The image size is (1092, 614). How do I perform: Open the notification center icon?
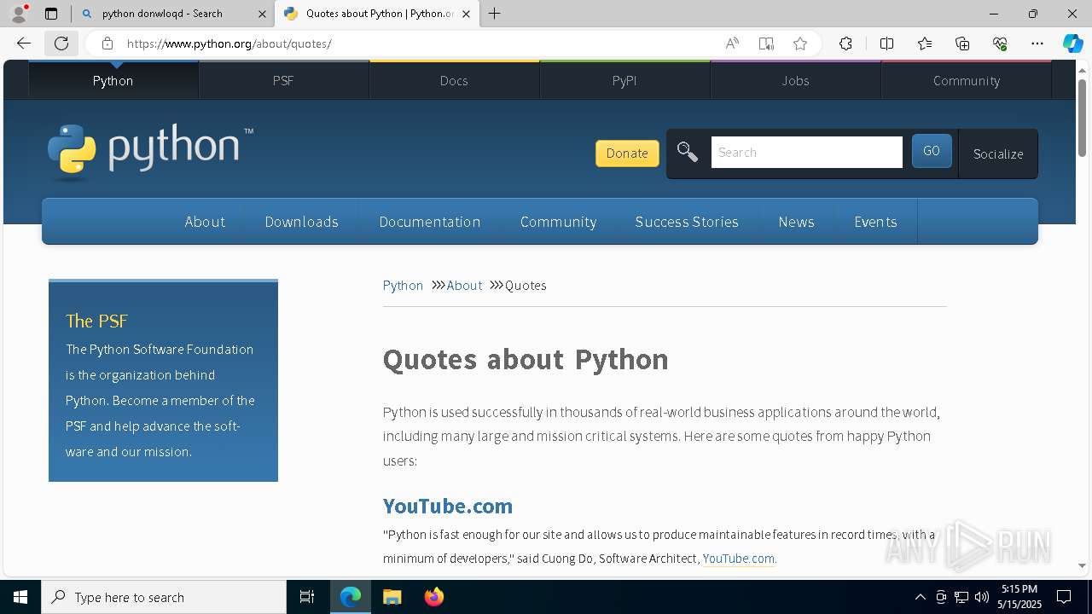pyautogui.click(x=1064, y=597)
